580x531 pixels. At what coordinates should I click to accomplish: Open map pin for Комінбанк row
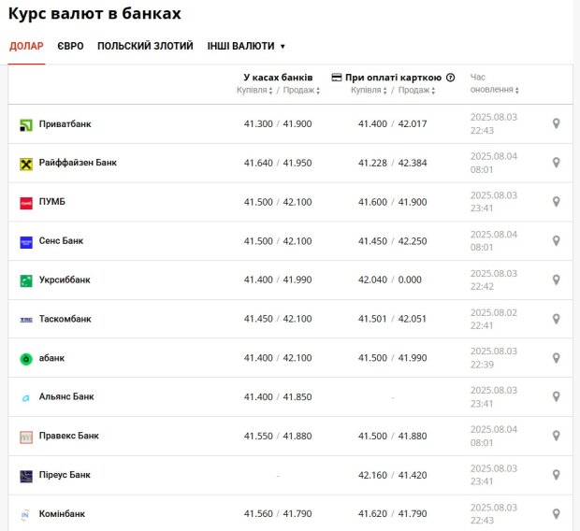pos(556,514)
